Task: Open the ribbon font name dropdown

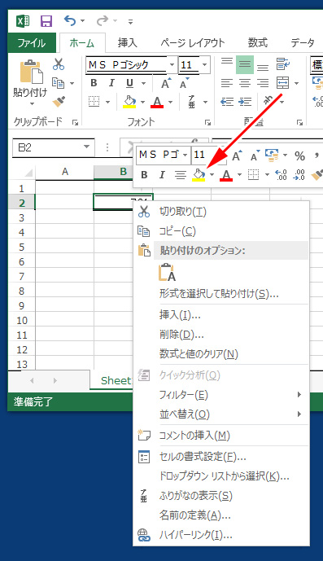Action: [x=172, y=65]
